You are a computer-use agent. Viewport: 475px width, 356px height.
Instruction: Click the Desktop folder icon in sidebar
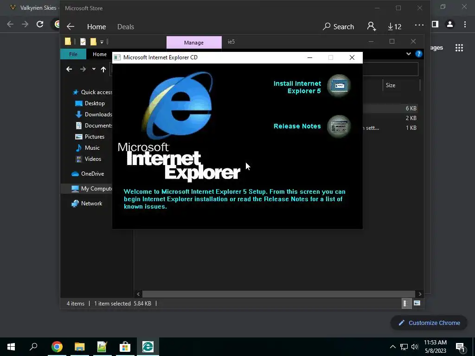tap(78, 103)
